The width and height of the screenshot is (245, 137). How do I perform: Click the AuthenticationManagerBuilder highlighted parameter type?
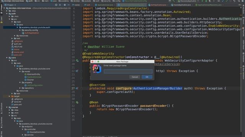point(158,88)
